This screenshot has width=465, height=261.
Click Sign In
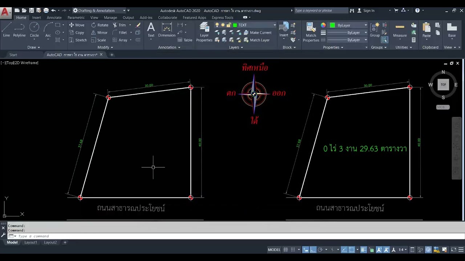(x=366, y=11)
